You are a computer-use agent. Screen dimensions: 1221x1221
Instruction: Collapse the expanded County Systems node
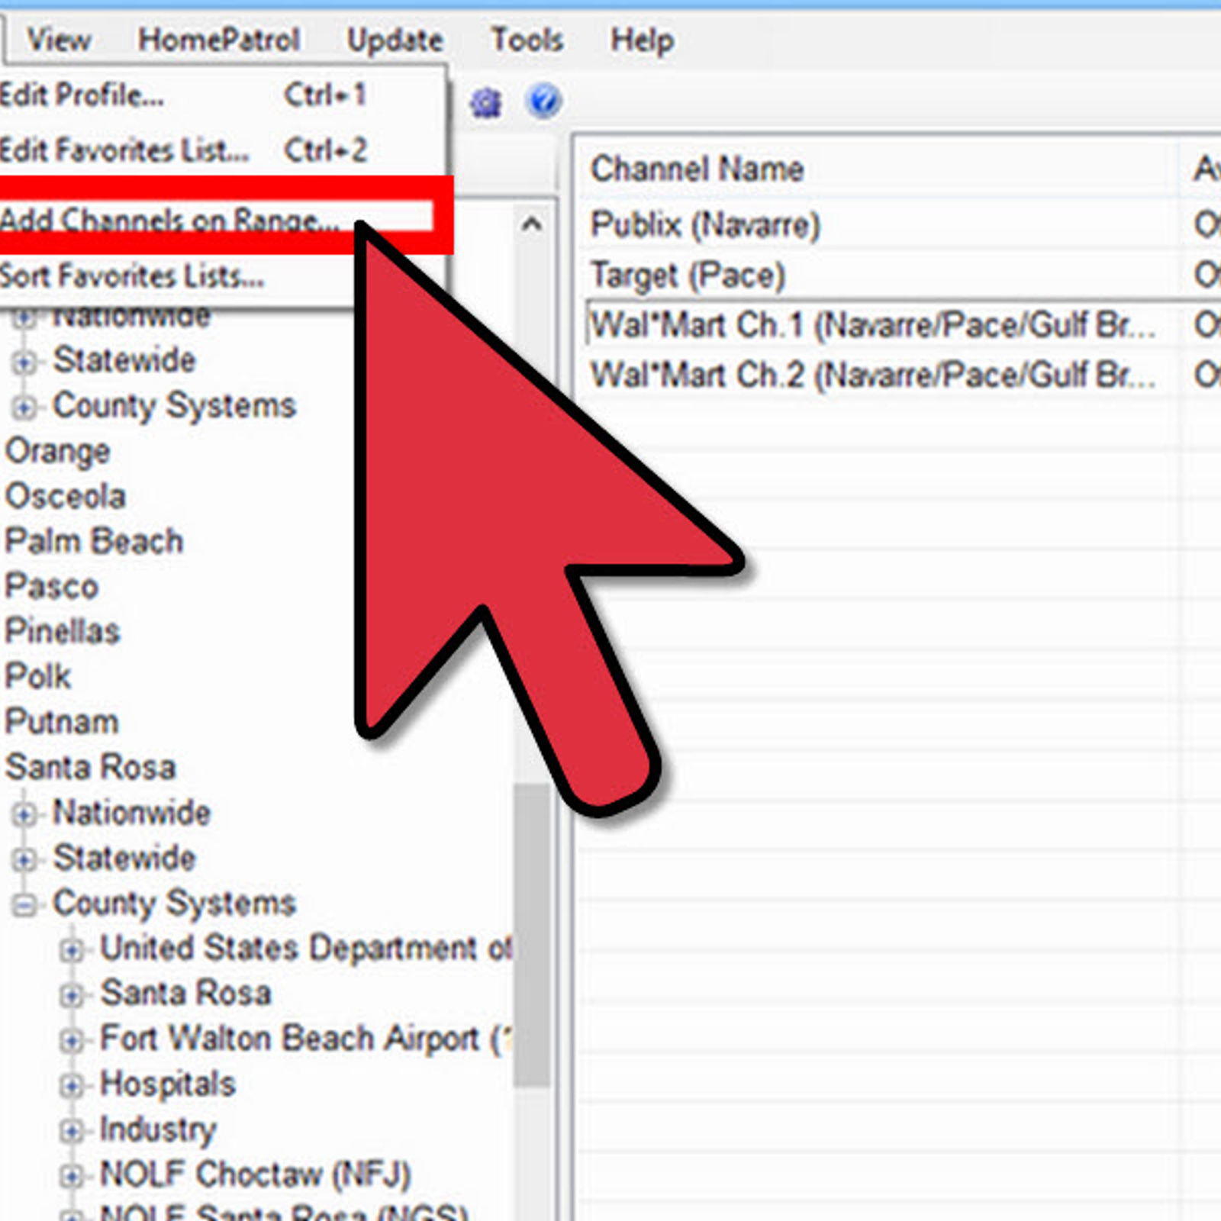[24, 904]
